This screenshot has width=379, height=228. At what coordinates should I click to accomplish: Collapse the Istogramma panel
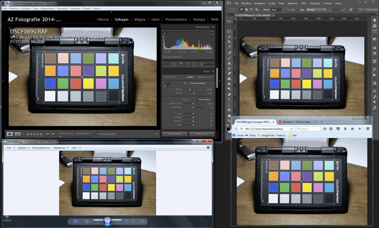coord(213,27)
